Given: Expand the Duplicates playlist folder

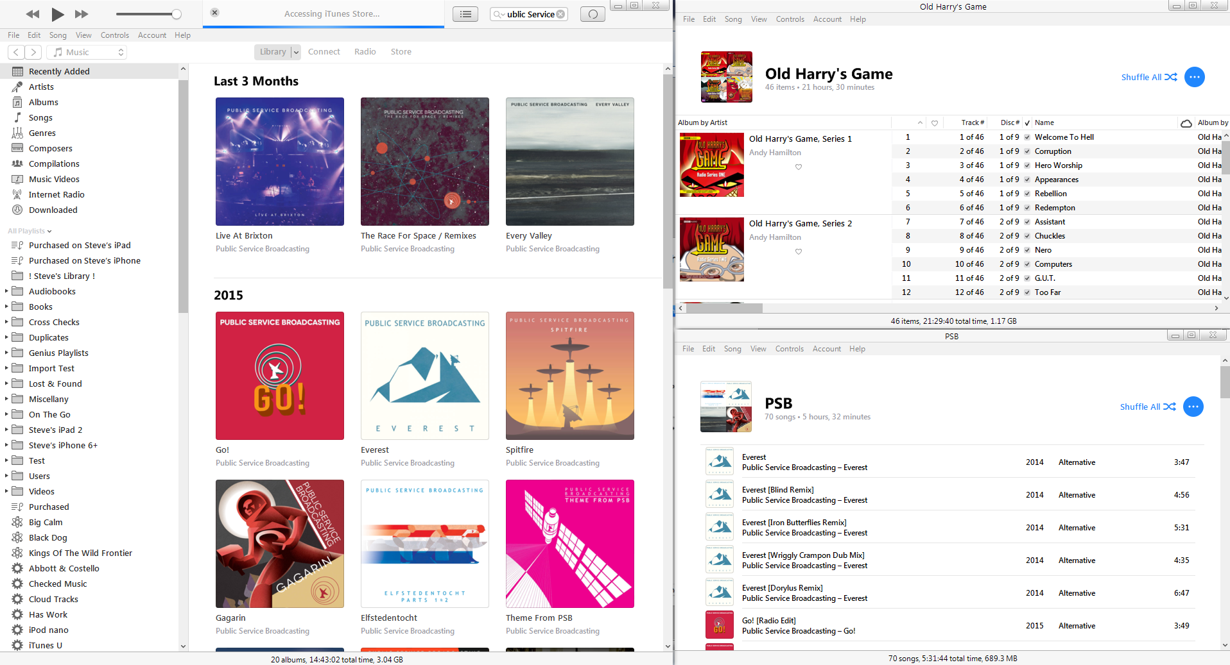Looking at the screenshot, I should click(x=6, y=337).
